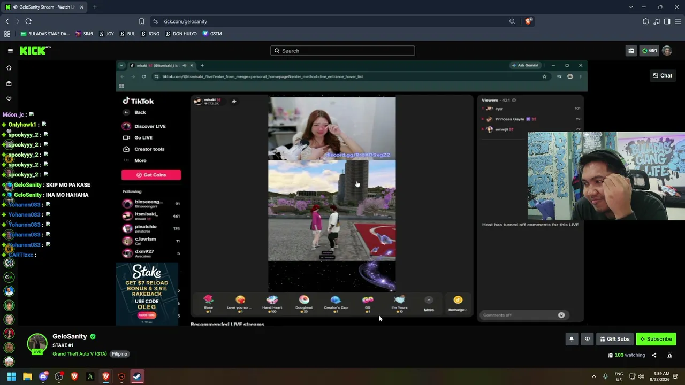Open the JOY bookmark
This screenshot has height=385, width=685.
106,34
